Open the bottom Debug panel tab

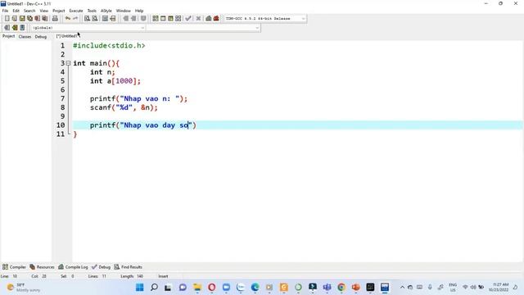[x=101, y=267]
